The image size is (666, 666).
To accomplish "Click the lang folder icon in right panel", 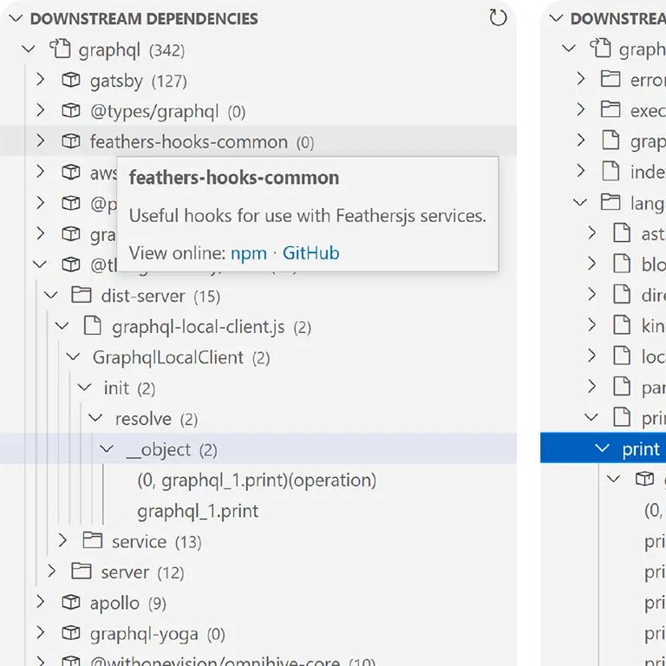I will (610, 202).
